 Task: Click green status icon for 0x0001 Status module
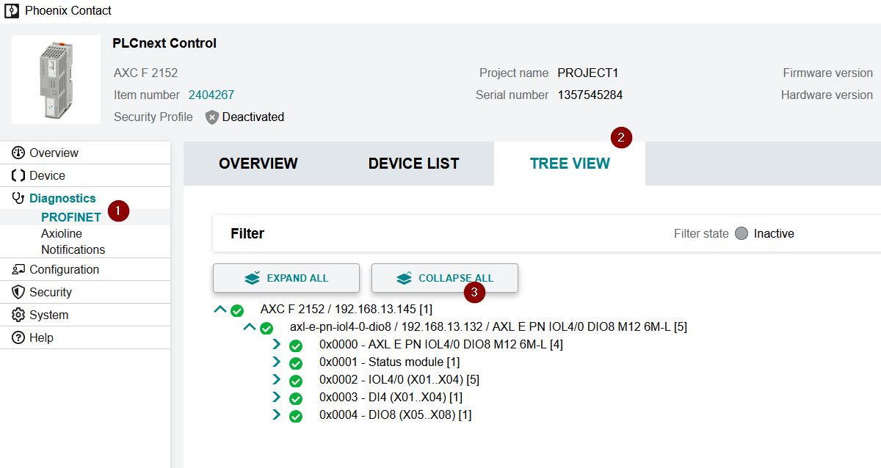[x=296, y=363]
